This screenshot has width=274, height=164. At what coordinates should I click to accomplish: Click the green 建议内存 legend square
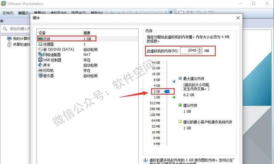[x=180, y=105]
